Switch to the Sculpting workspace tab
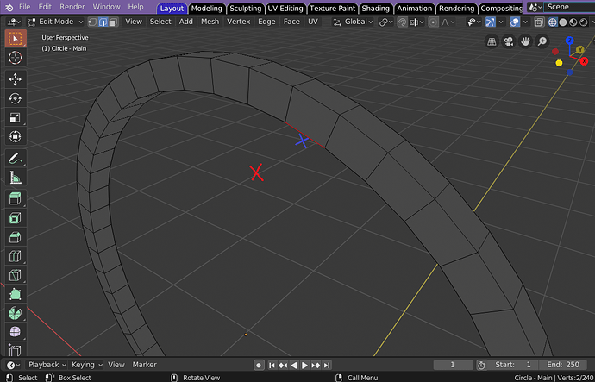 [x=245, y=9]
